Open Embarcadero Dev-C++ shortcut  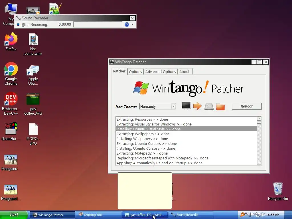coord(11,104)
